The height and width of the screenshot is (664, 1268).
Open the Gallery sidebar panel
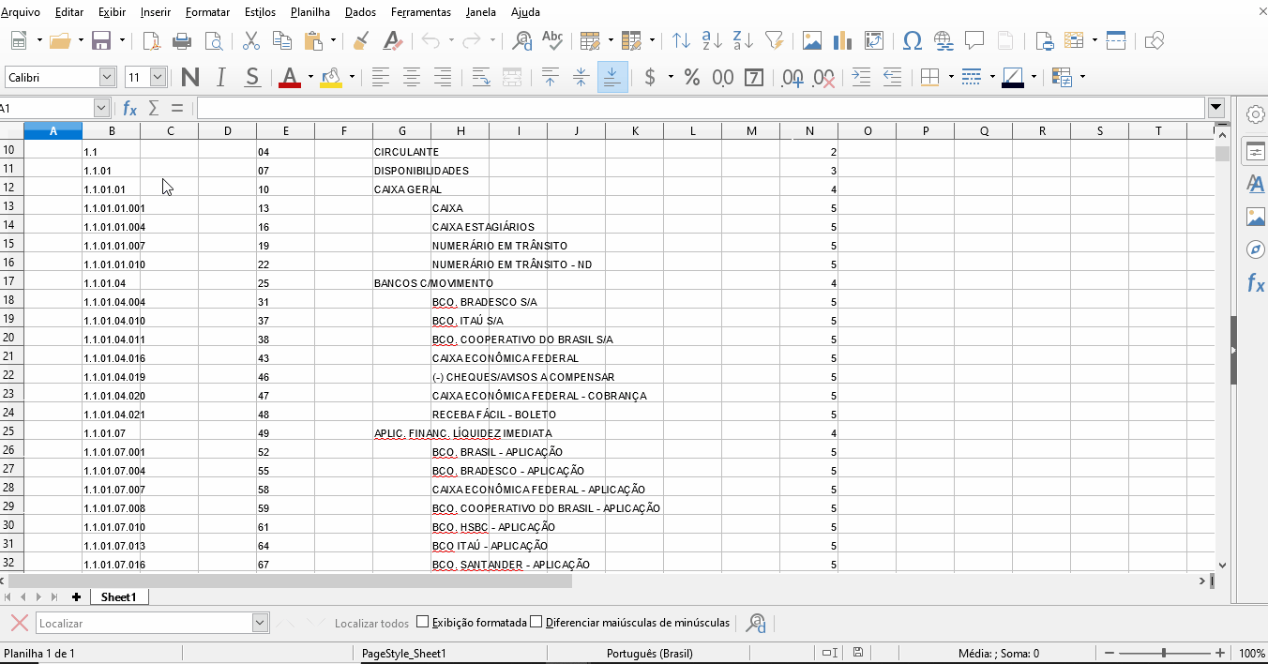(1256, 217)
